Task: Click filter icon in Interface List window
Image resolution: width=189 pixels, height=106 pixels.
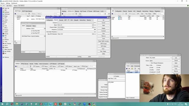Action: pyautogui.click(x=76, y=14)
